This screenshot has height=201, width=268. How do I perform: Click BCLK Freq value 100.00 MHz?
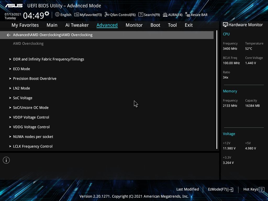[x=231, y=63]
